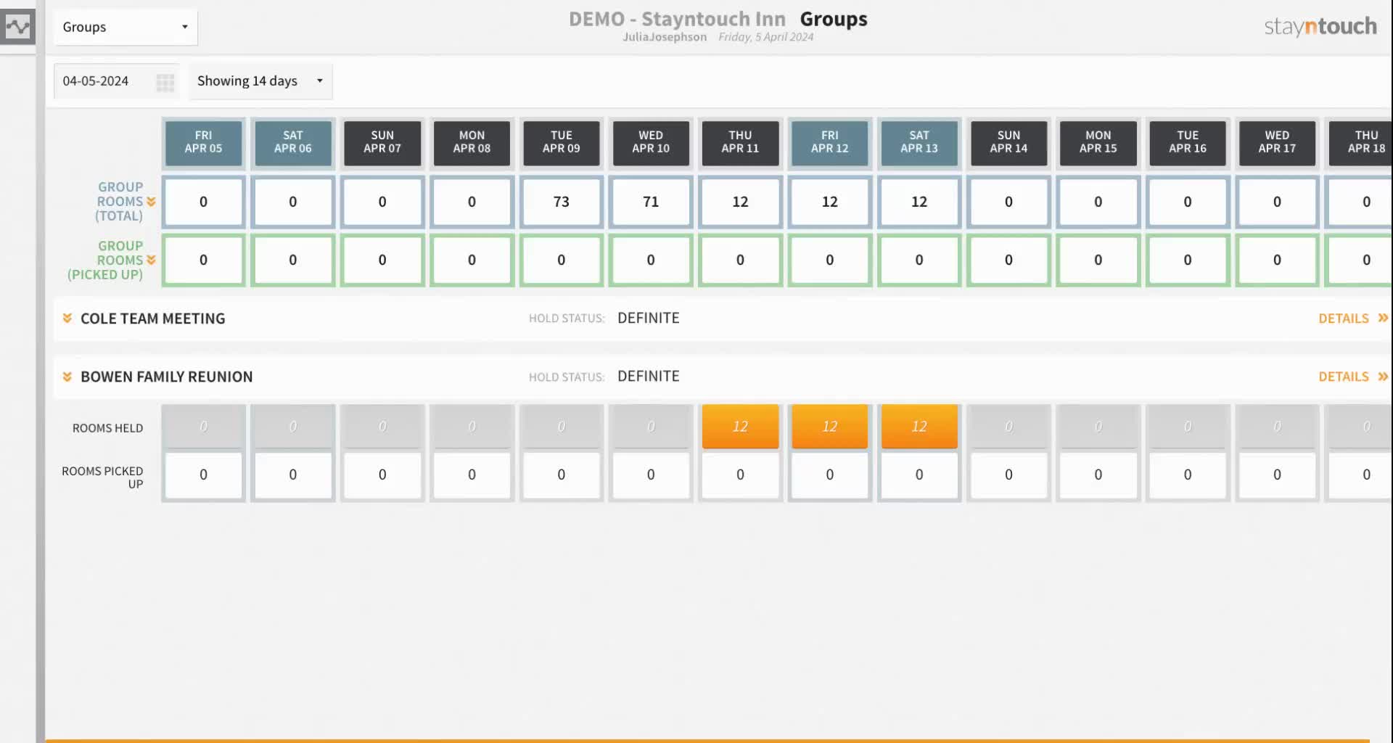1393x743 pixels.
Task: Click the Bowen Family Reunion title
Action: tap(167, 377)
